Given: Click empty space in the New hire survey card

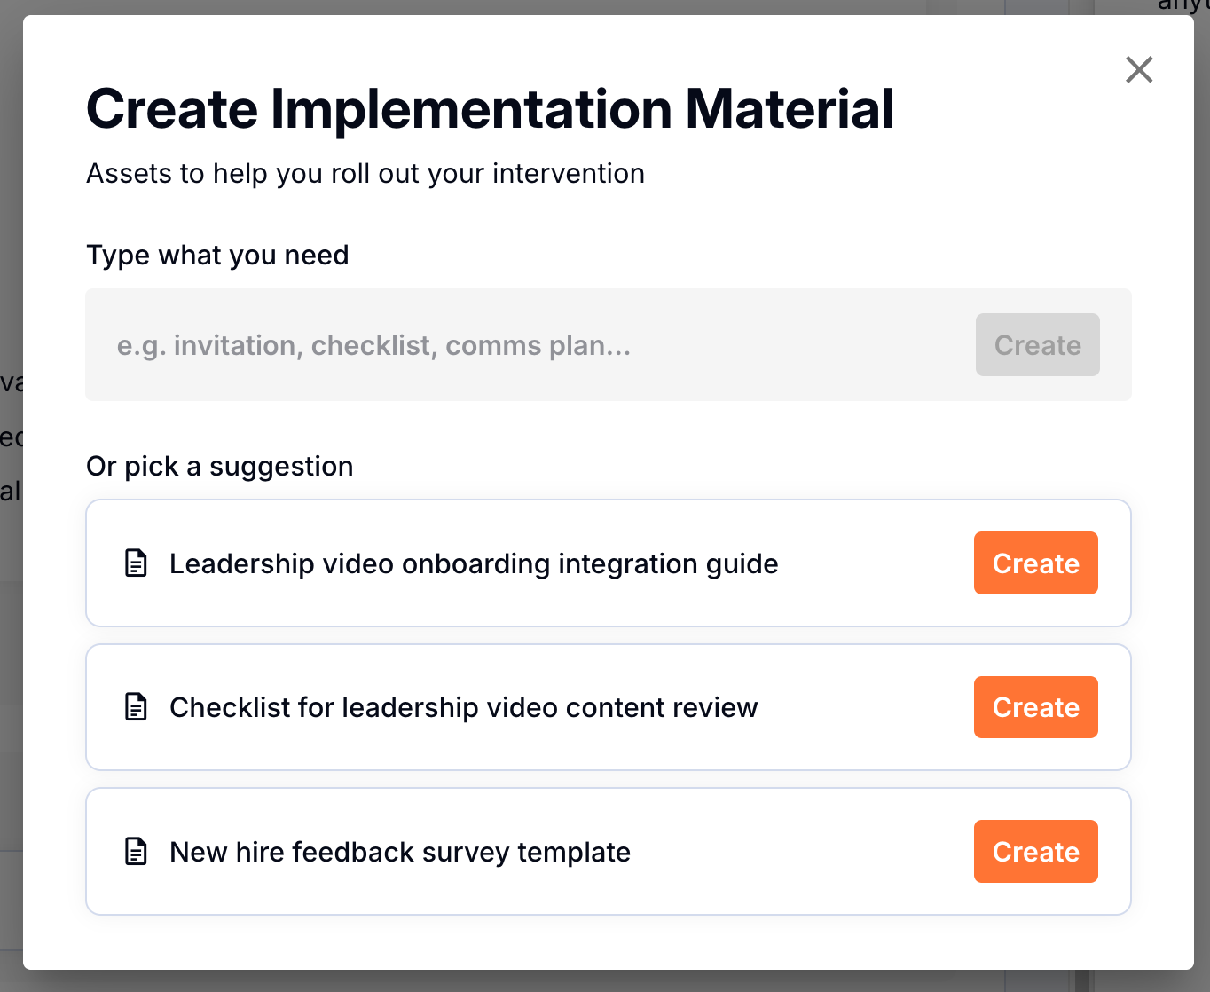Looking at the screenshot, I should (798, 852).
